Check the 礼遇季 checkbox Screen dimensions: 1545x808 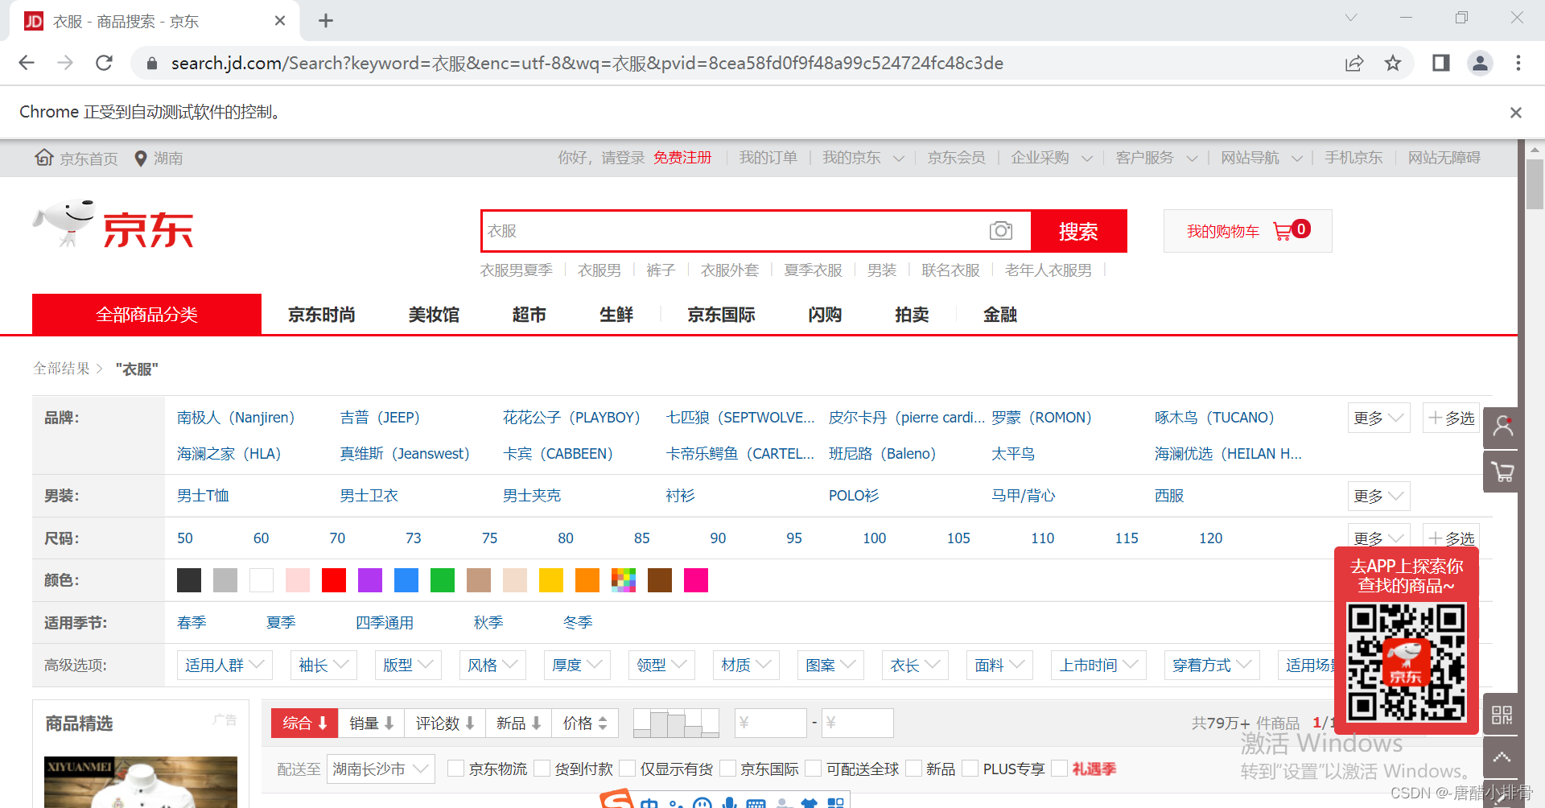[1060, 769]
